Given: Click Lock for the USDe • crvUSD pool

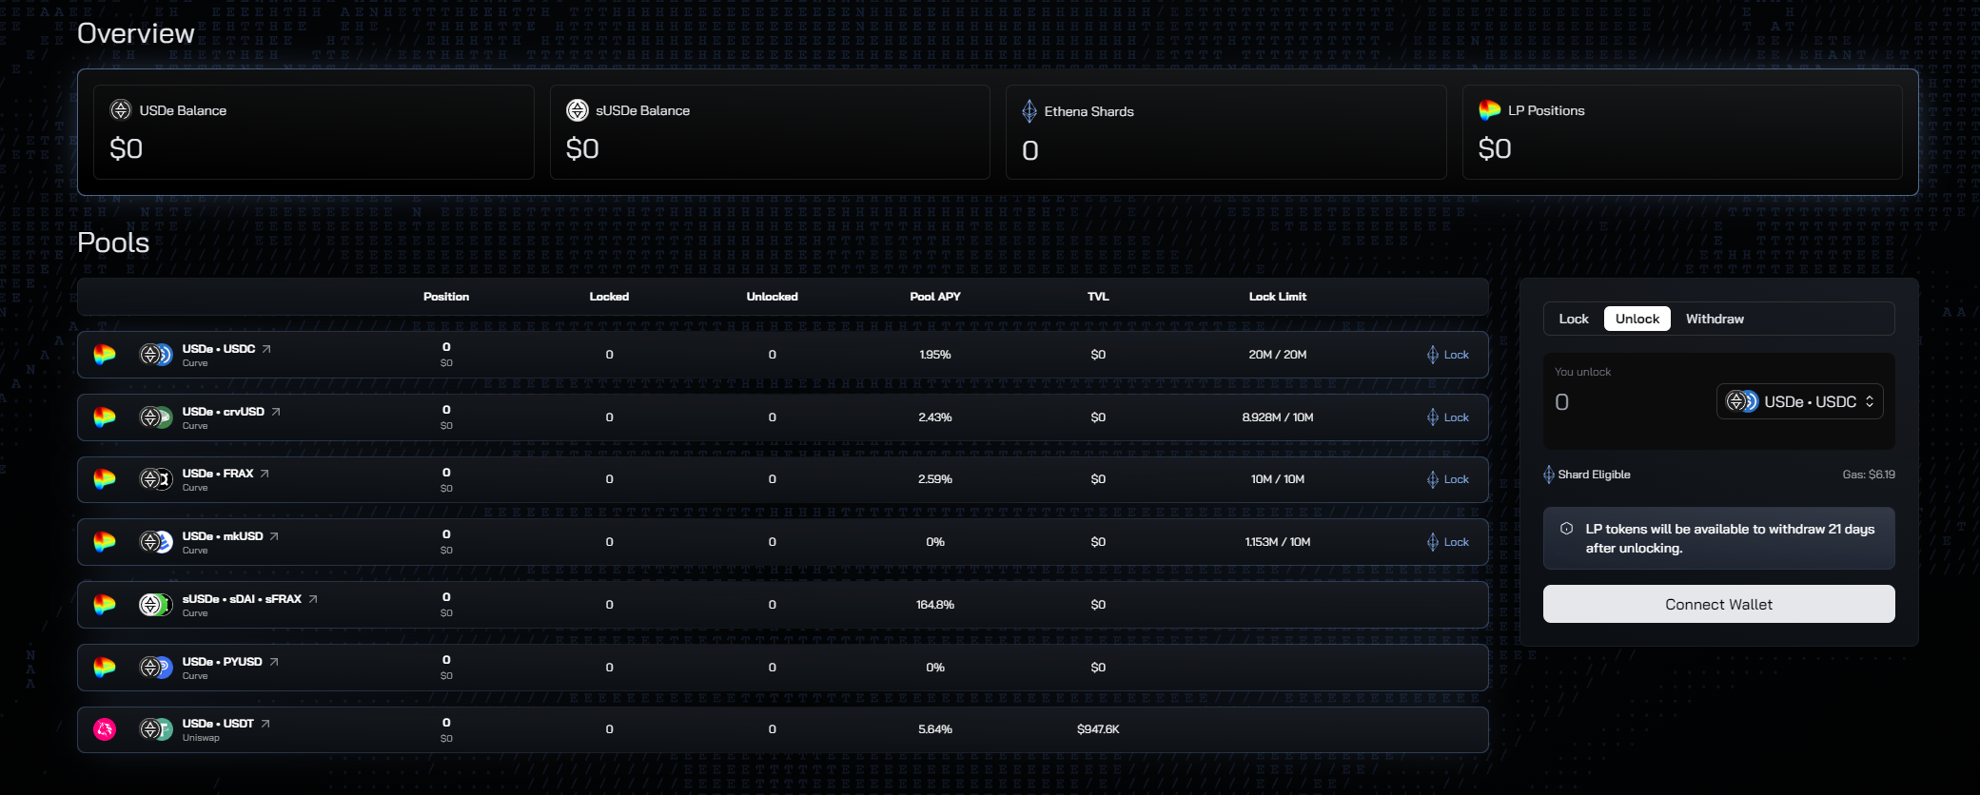Looking at the screenshot, I should (x=1448, y=417).
